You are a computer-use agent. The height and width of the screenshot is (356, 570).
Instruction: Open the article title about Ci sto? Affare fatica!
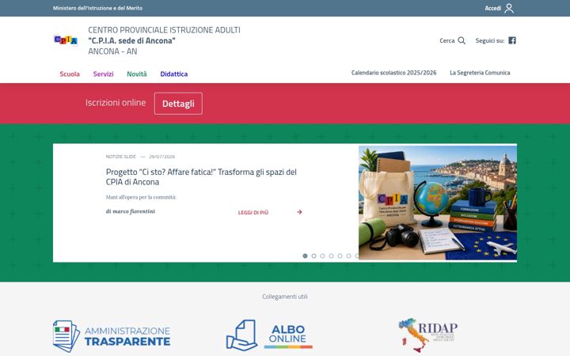tap(201, 177)
